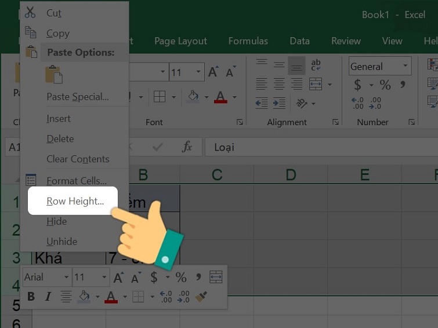Click mini toolbar Percent Style icon
This screenshot has width=438, height=328.
click(181, 277)
